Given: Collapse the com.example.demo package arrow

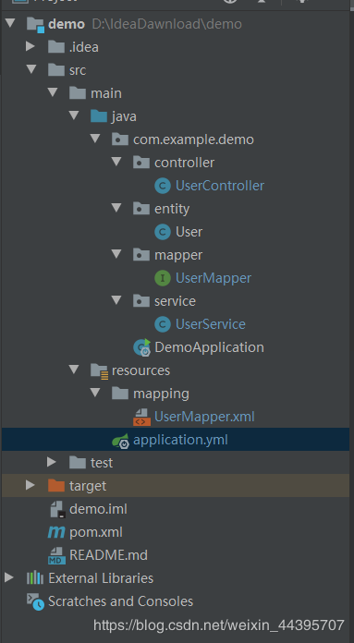Looking at the screenshot, I should click(x=95, y=139).
